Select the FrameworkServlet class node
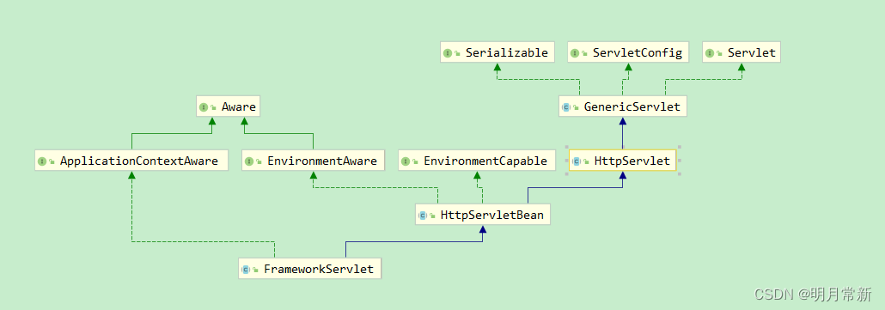The image size is (885, 310). 310,269
